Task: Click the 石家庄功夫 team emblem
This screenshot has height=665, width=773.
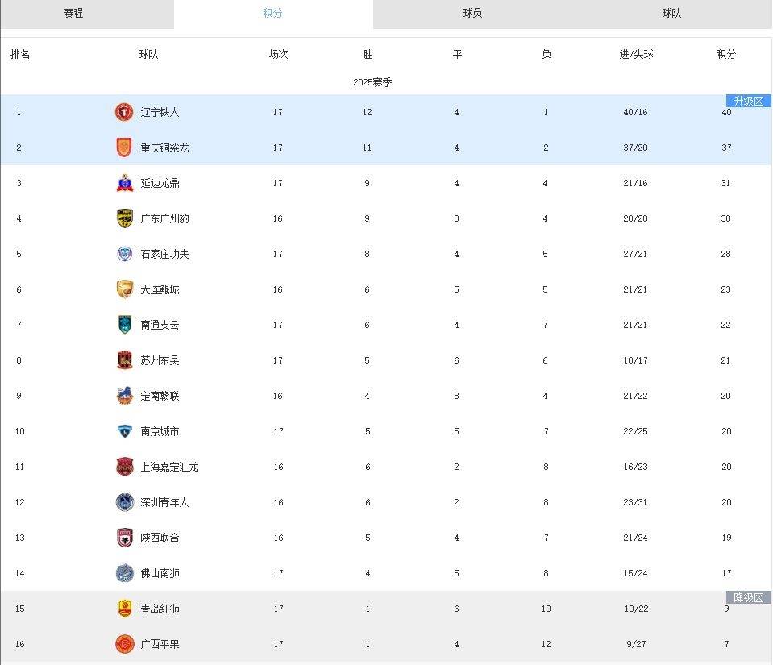Action: click(x=125, y=254)
